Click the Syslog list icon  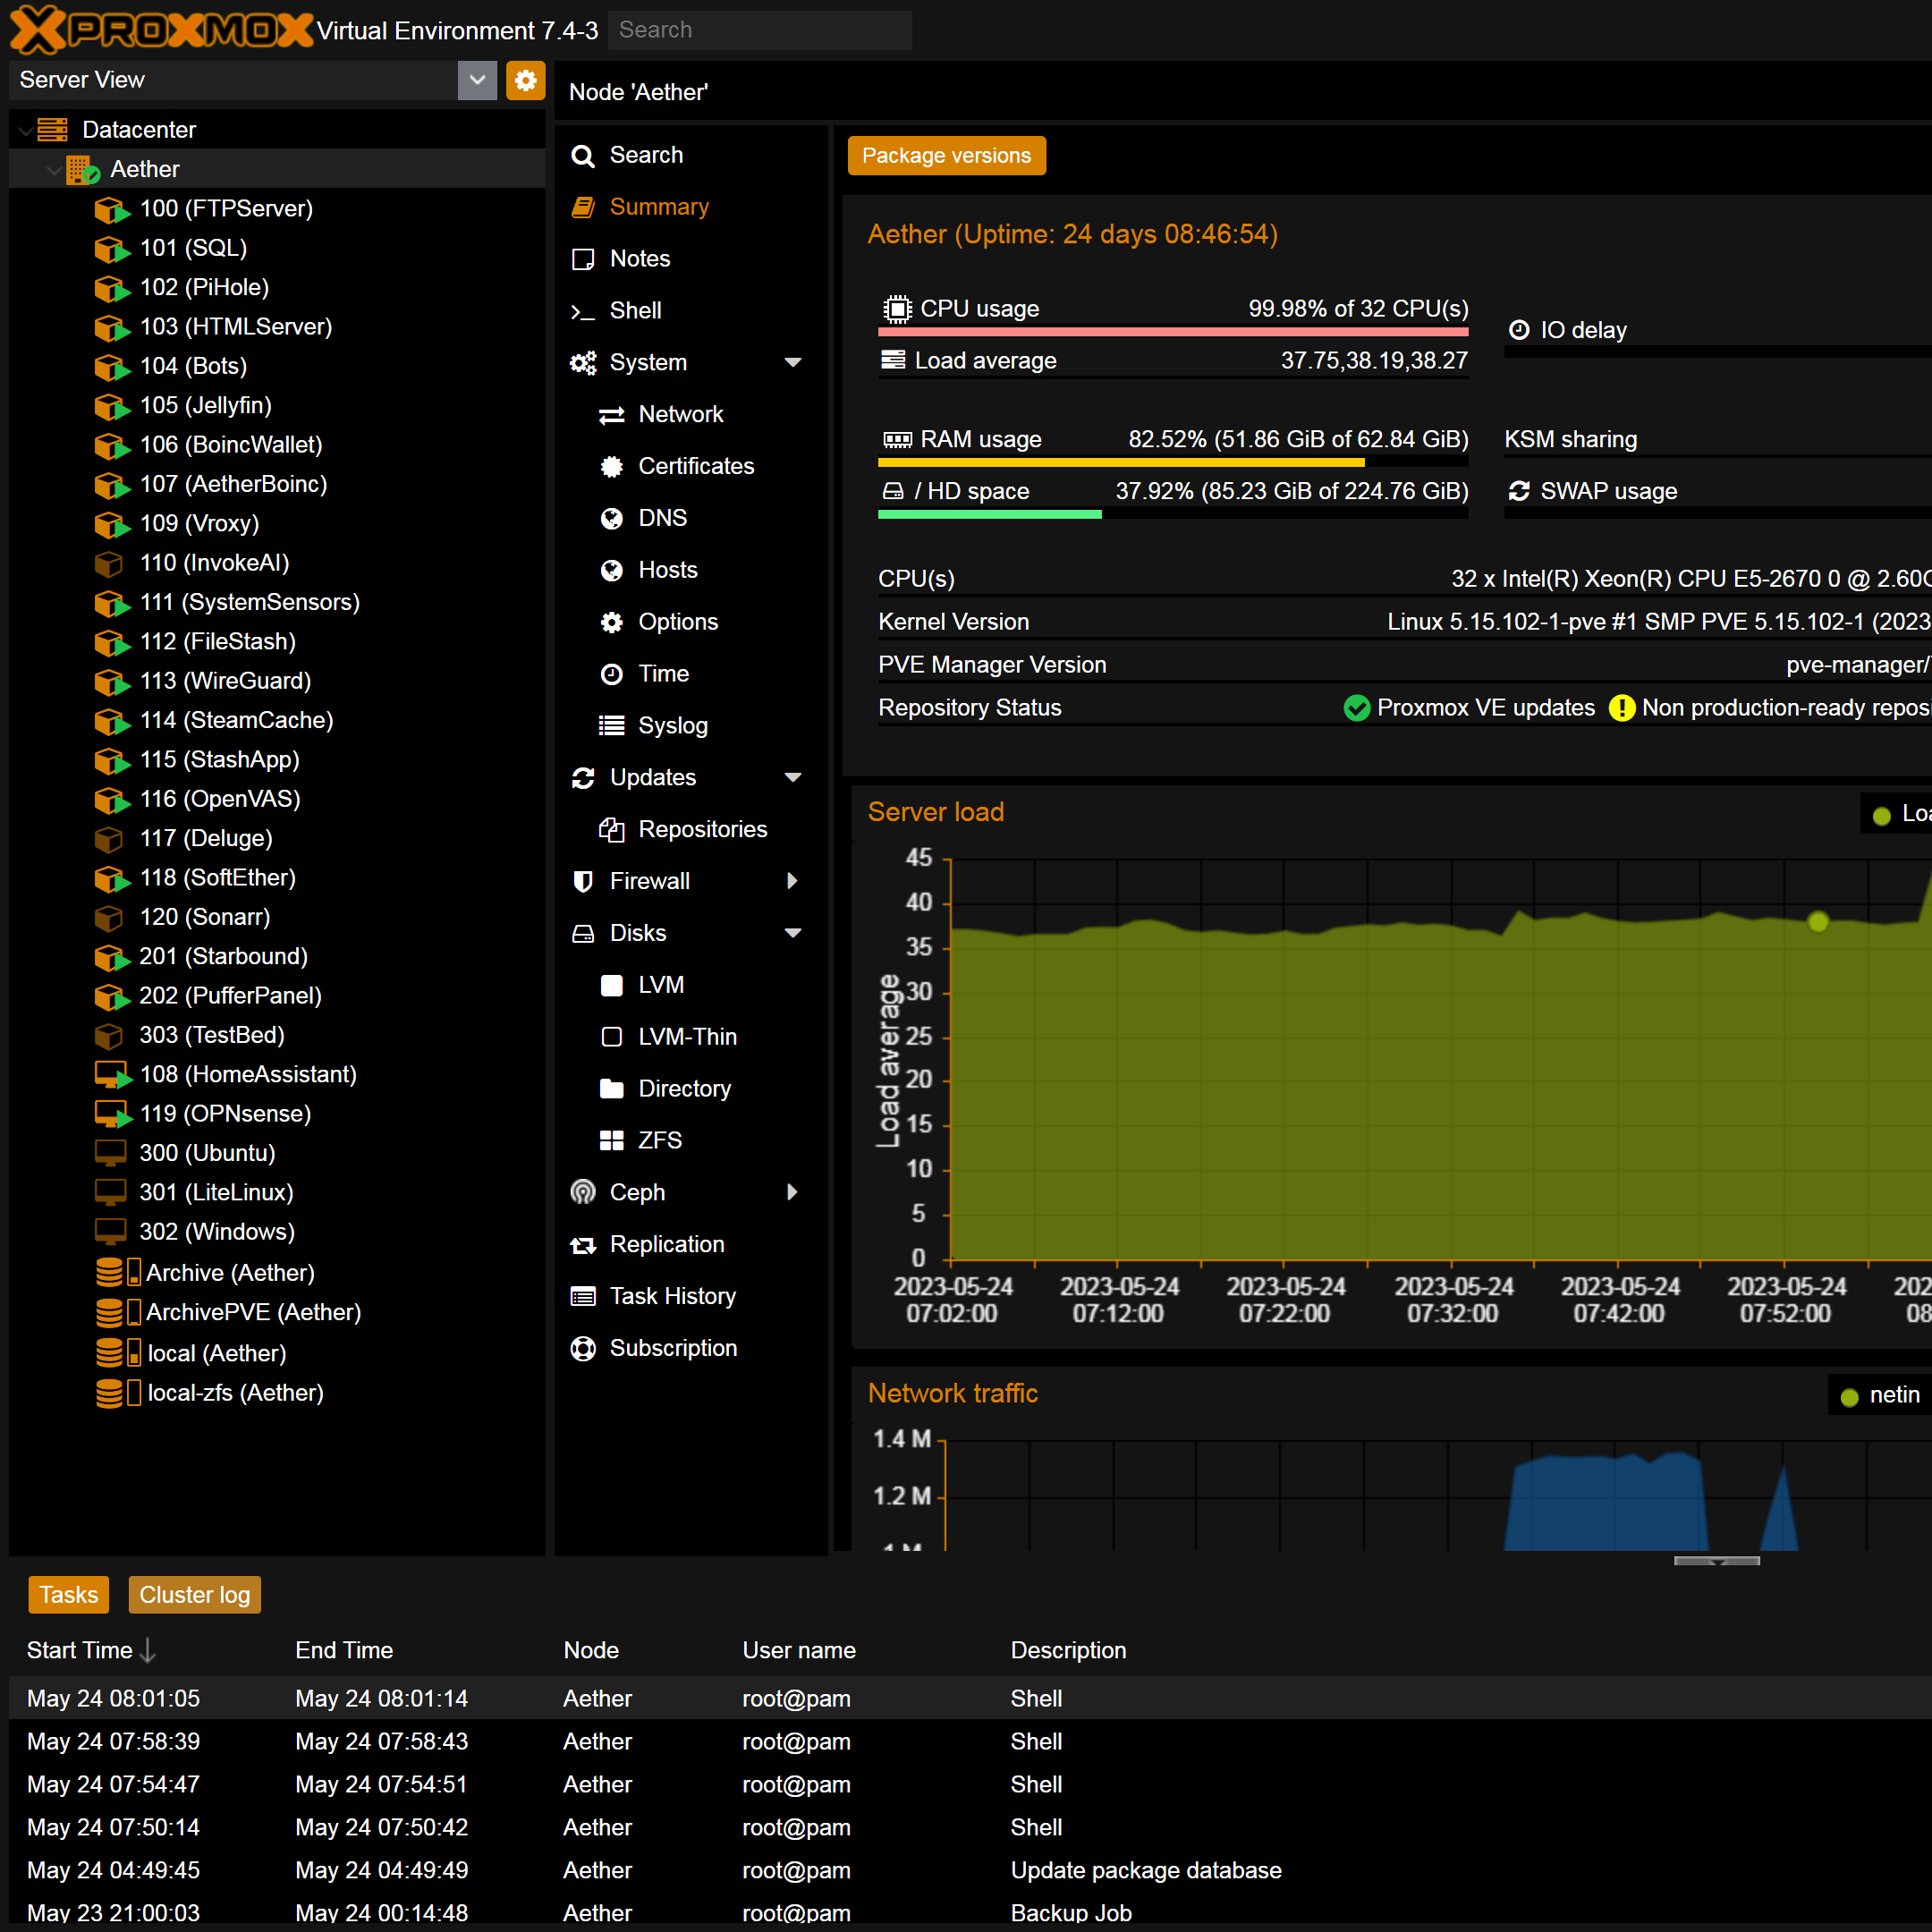(x=612, y=726)
